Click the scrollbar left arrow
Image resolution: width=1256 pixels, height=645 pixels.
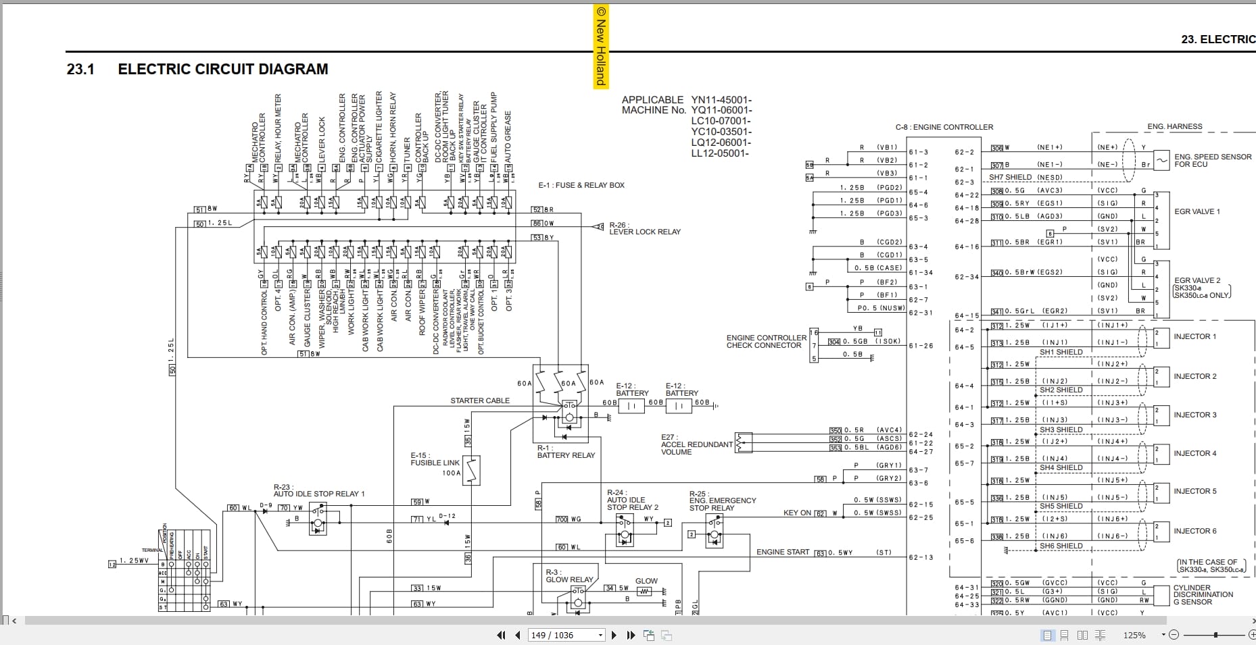click(x=15, y=620)
